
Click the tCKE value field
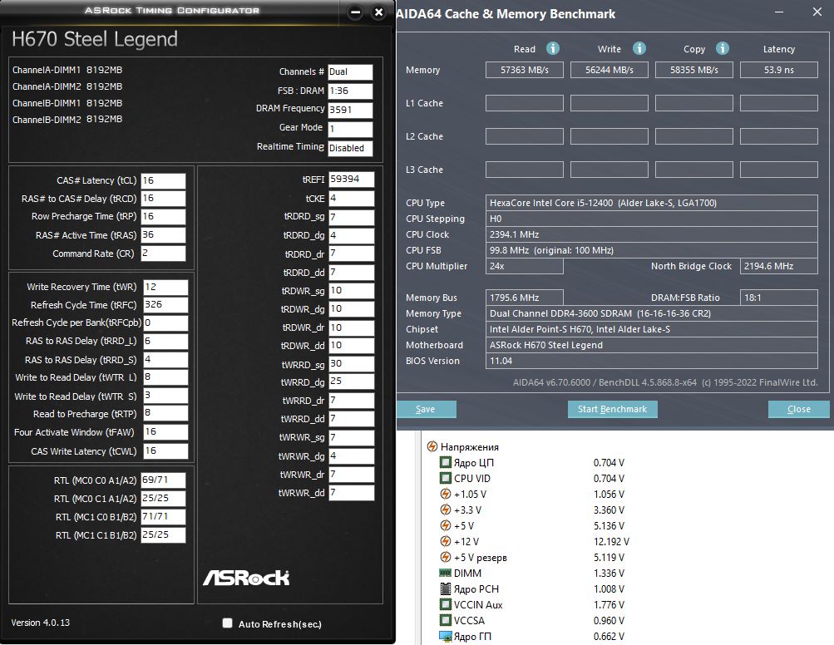pyautogui.click(x=351, y=199)
